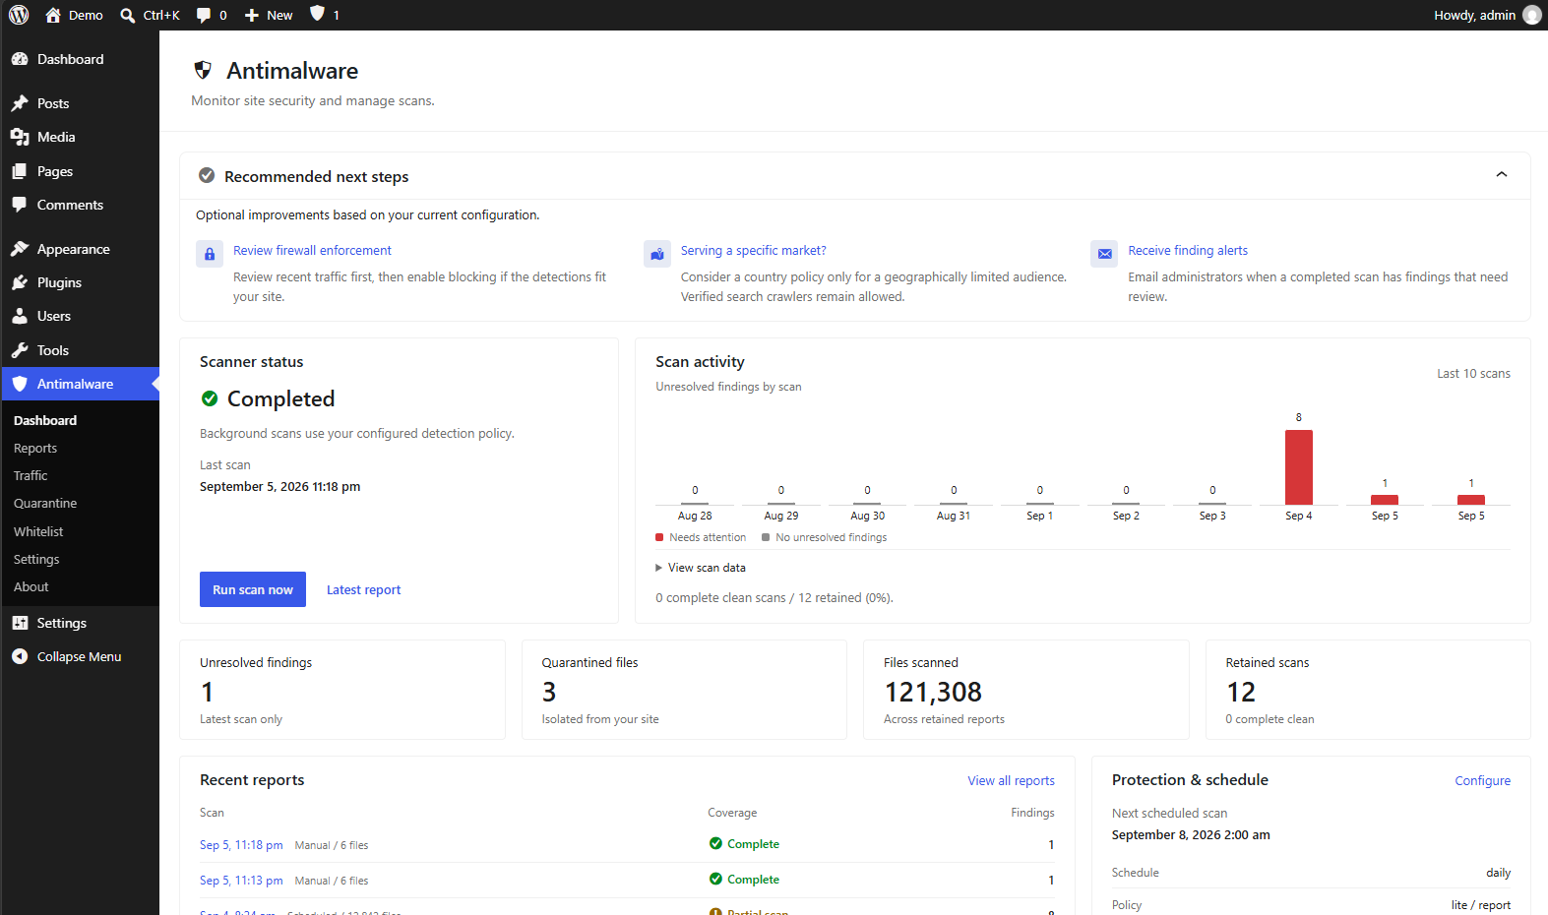Open the New content plus menu

point(252,15)
